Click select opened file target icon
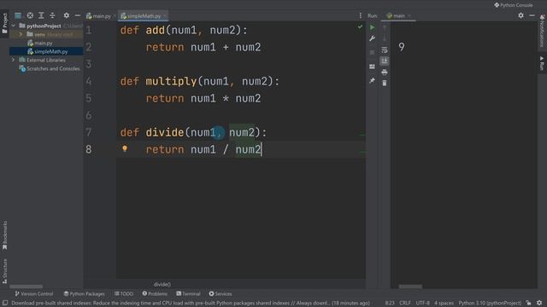Screen dimensions: 547x307 [30, 15]
